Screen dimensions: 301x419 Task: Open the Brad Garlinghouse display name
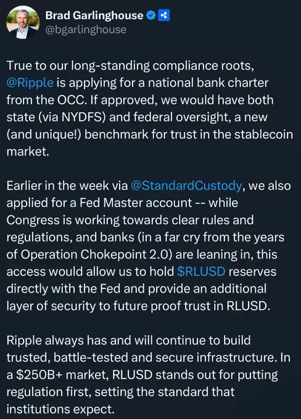tap(94, 15)
